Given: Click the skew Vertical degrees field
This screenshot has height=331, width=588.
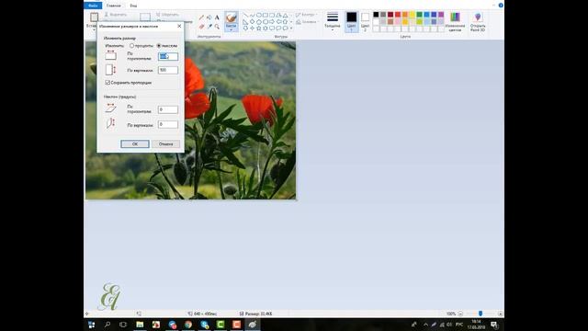Looking at the screenshot, I should click(x=168, y=124).
